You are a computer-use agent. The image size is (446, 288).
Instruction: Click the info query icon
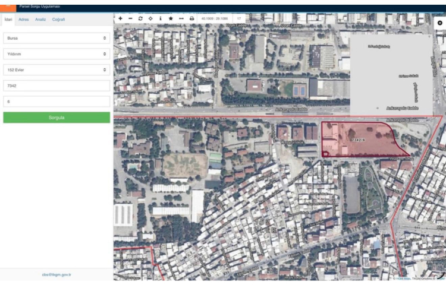(x=161, y=18)
